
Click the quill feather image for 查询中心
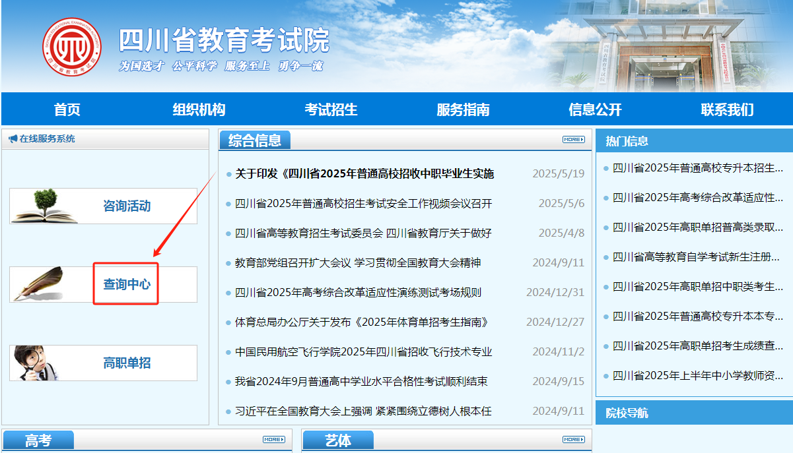(39, 284)
